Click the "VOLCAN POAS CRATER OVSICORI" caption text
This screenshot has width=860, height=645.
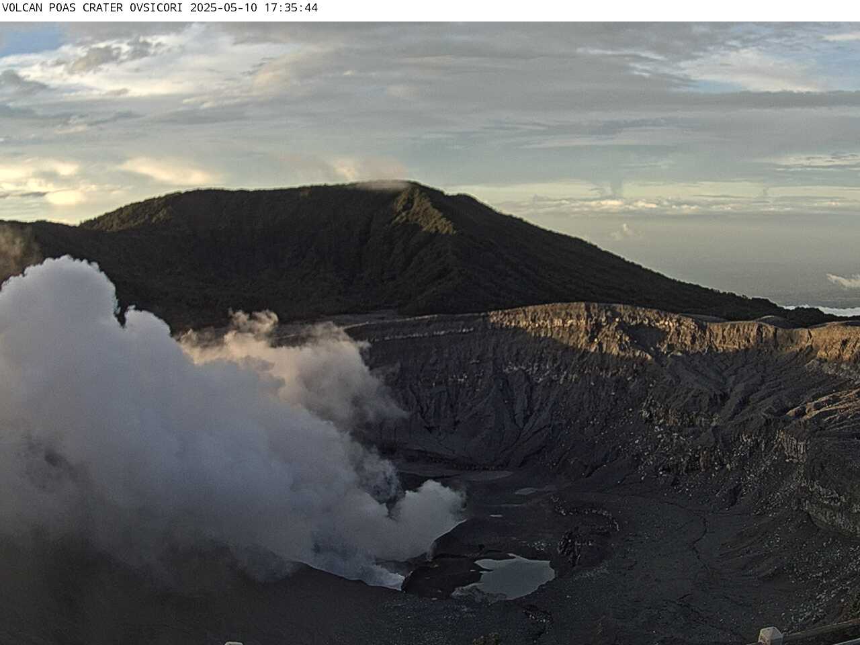pos(94,8)
